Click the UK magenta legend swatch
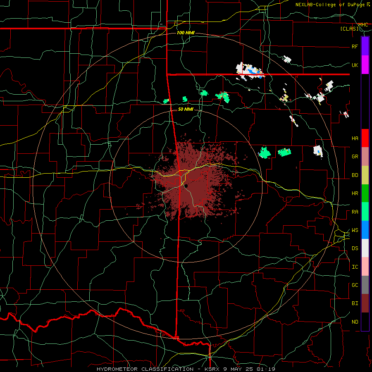 365,65
